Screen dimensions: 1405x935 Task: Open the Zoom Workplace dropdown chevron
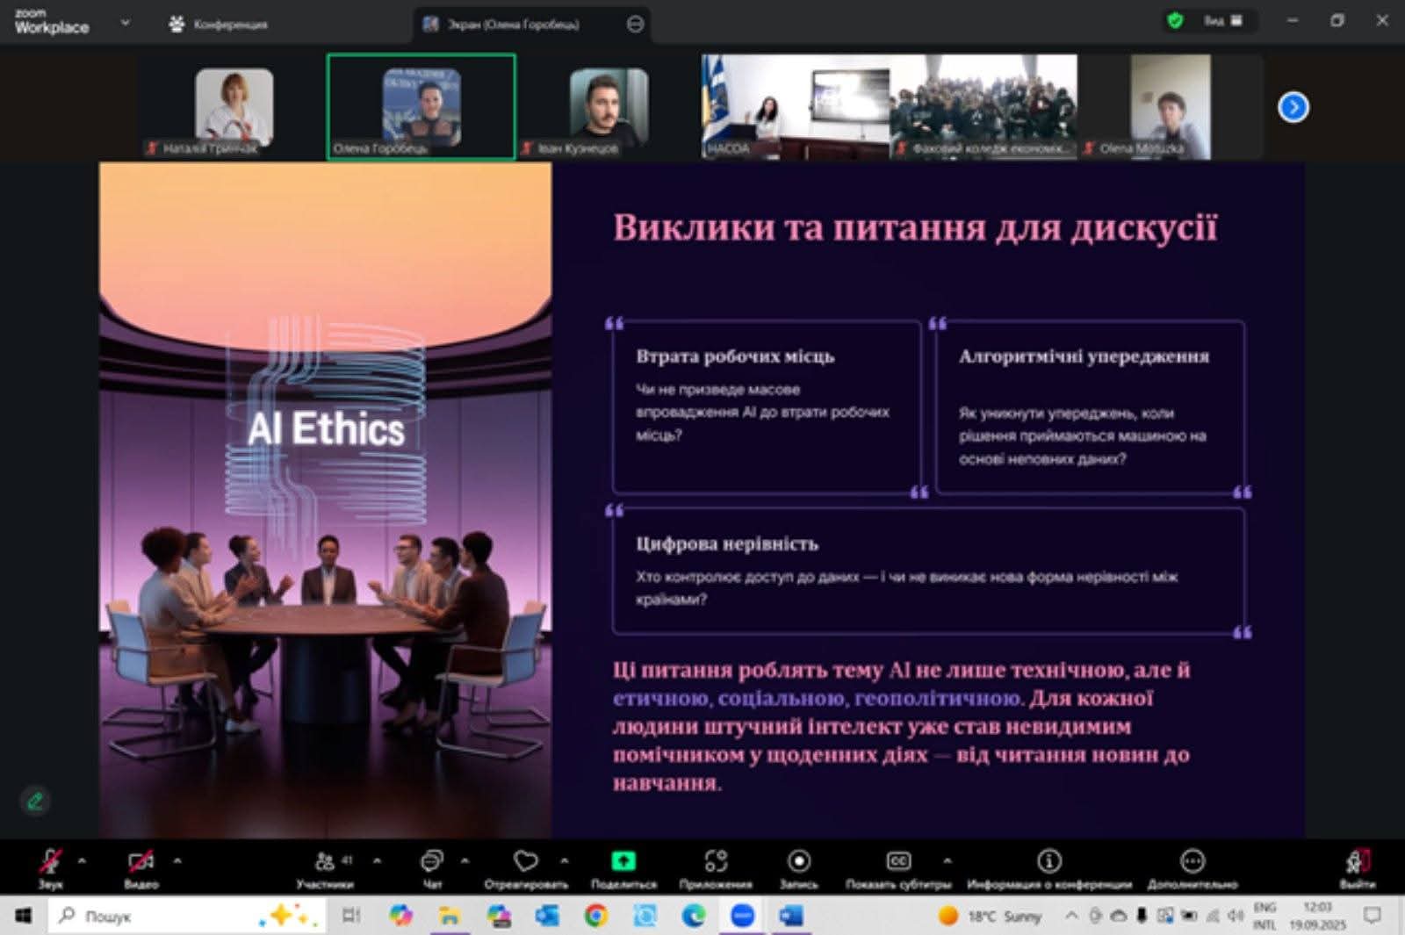[x=125, y=23]
